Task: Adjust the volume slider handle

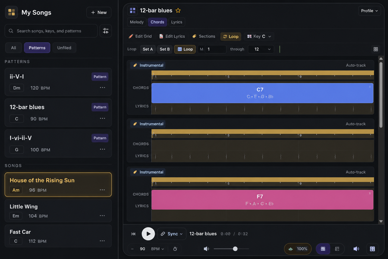Action: tap(235, 249)
